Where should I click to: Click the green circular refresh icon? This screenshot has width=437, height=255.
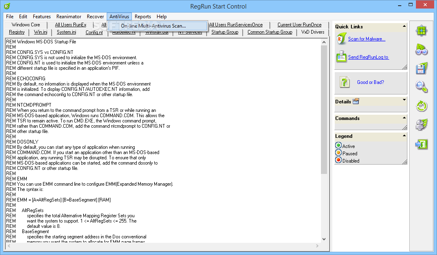click(422, 106)
